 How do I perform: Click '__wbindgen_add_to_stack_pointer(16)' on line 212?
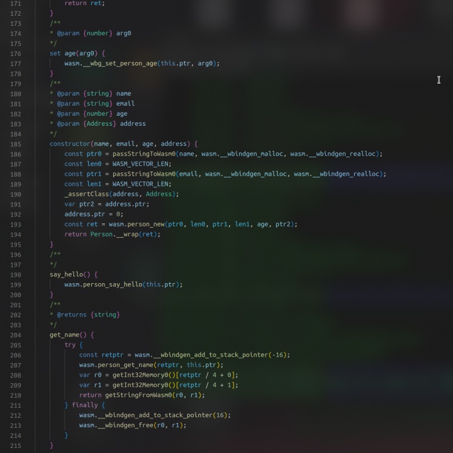point(163,415)
